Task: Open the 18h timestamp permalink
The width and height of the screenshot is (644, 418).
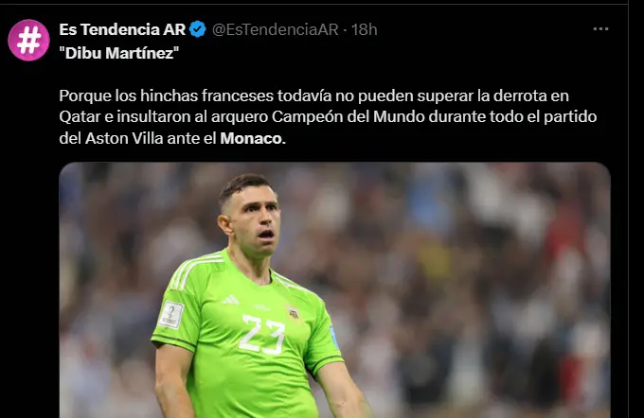Action: (365, 29)
